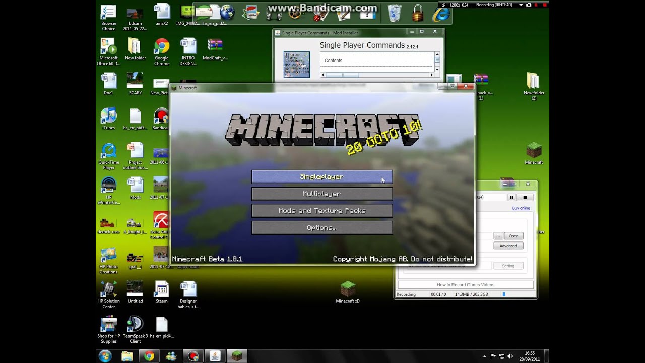
Task: Stop the Bandicam recording
Action: click(x=525, y=197)
